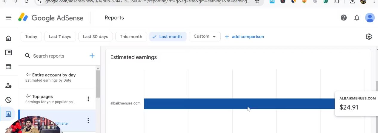Select the Last month range

coord(168,37)
